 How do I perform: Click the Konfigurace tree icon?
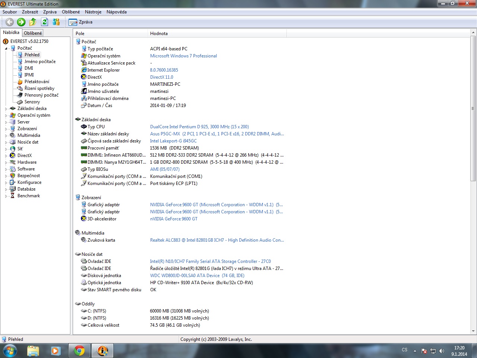[x=13, y=182]
